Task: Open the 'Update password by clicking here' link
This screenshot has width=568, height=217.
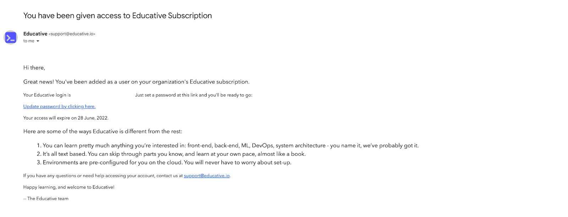Action: click(x=59, y=106)
